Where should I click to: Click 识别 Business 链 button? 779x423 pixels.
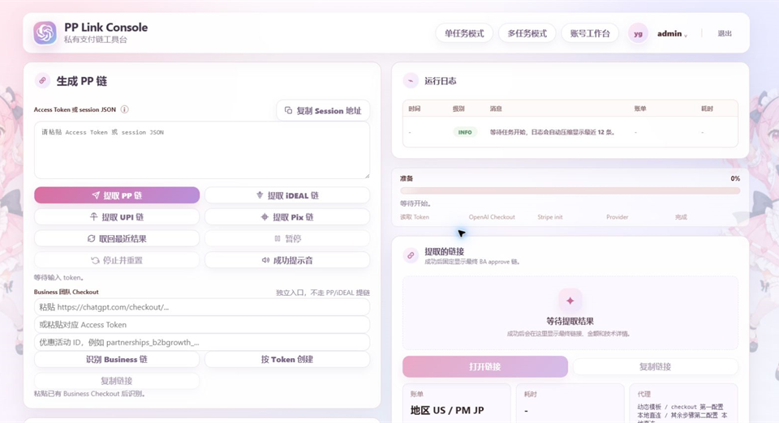(x=117, y=359)
